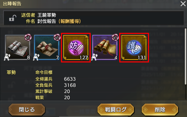The width and height of the screenshot is (187, 117).
Task: Open the 戦闘ログ battle log
Action: (x=116, y=110)
